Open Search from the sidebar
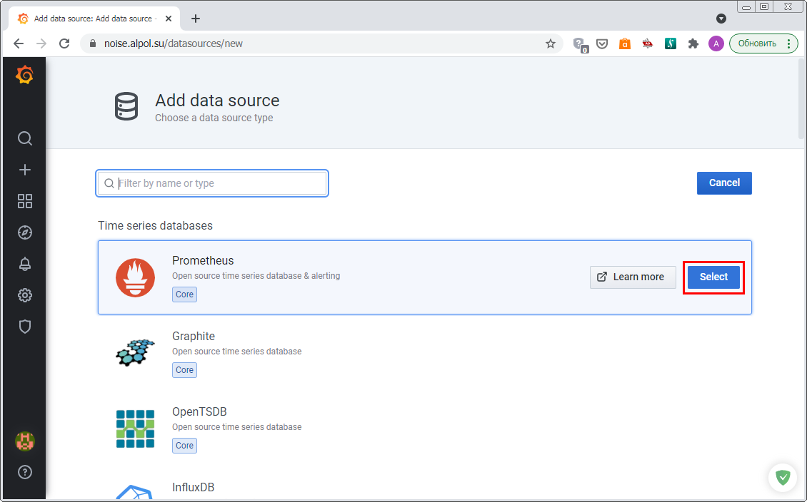The image size is (807, 502). pos(25,138)
